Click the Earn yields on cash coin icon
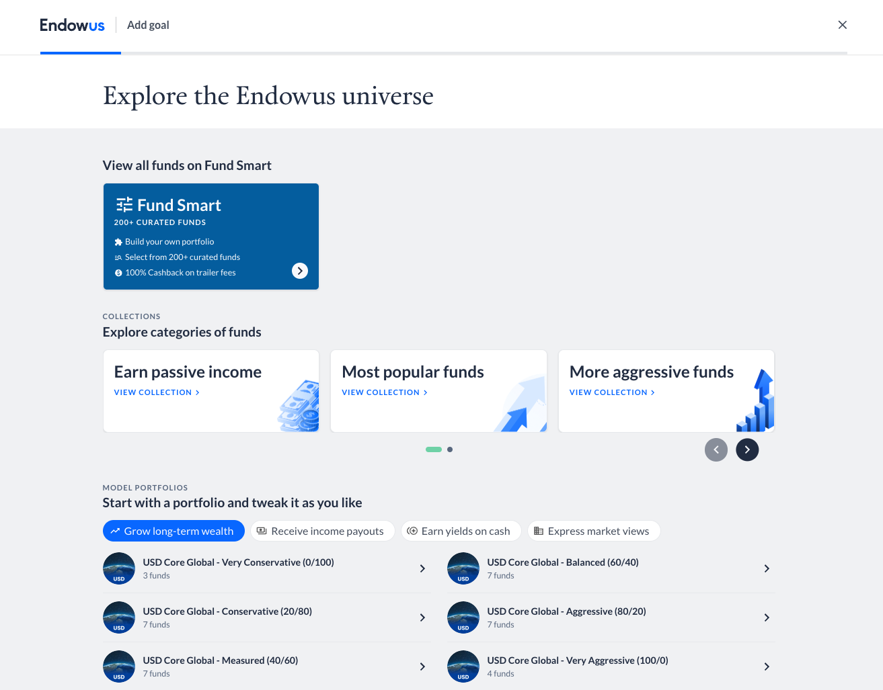Screen dimensions: 883x690 [x=412, y=531]
